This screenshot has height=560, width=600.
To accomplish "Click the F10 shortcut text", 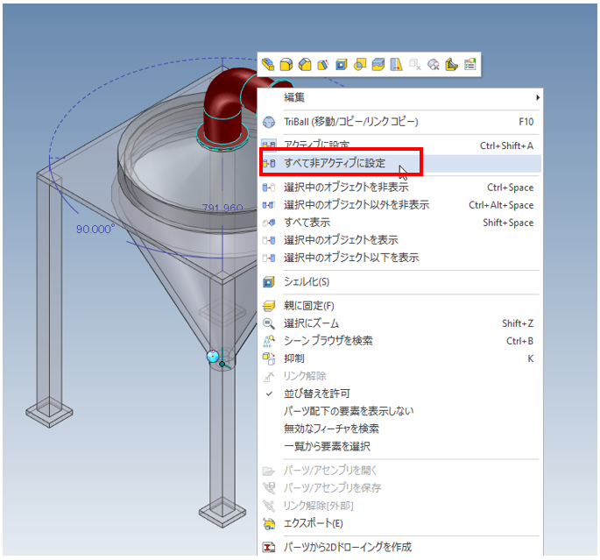I will click(x=526, y=122).
